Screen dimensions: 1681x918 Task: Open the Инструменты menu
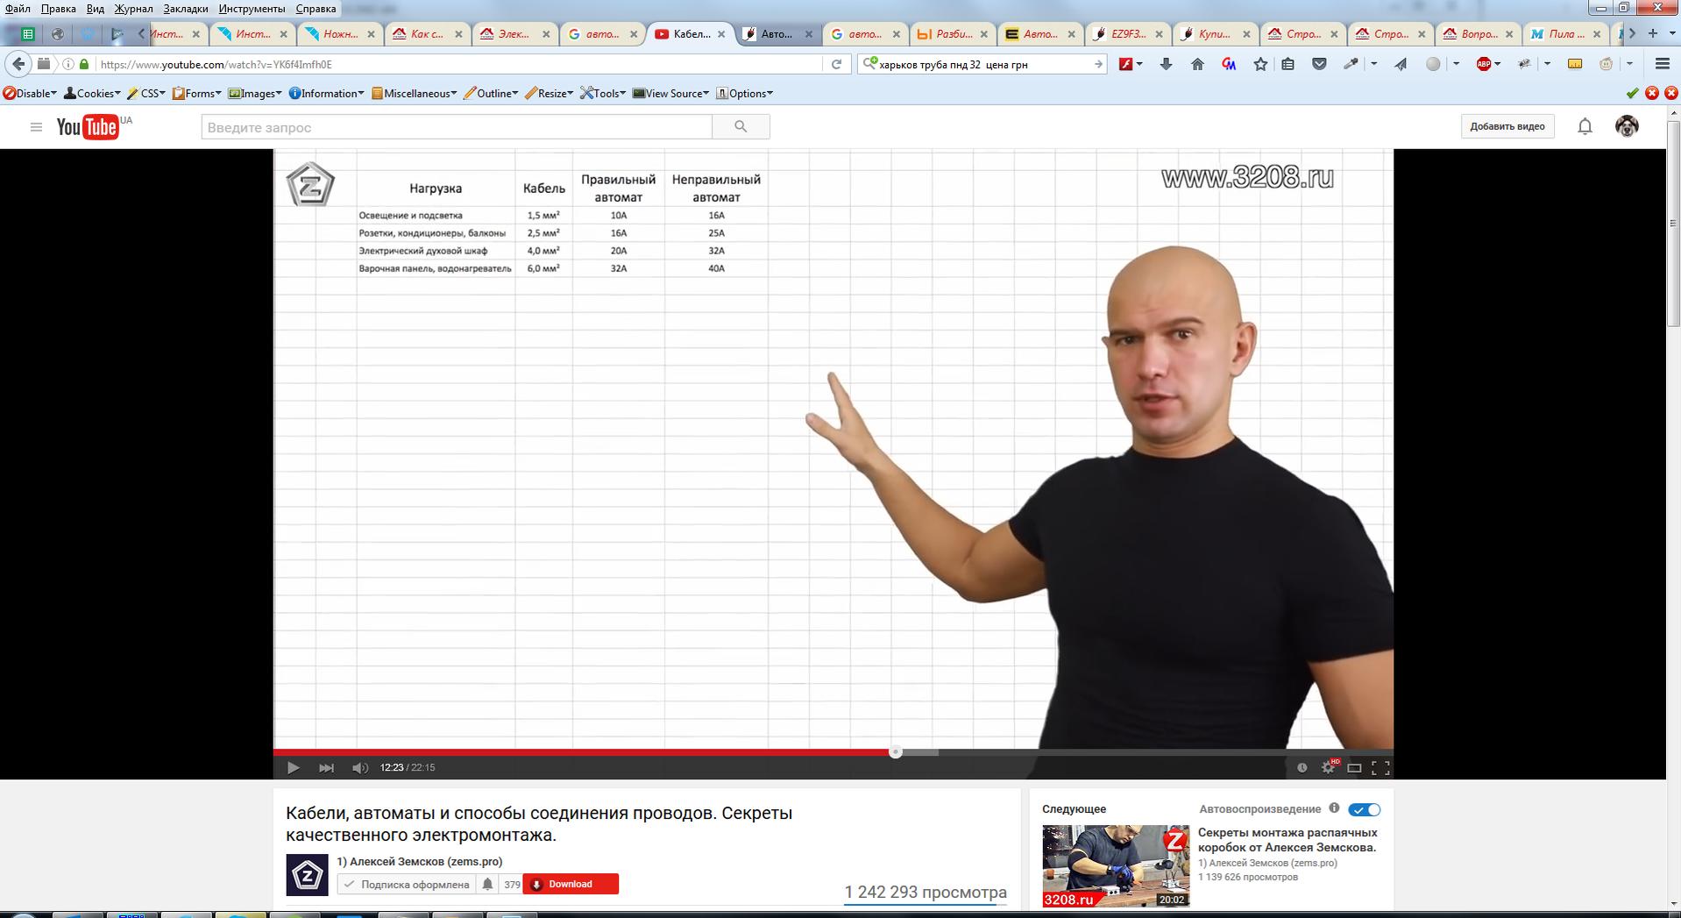(x=252, y=9)
